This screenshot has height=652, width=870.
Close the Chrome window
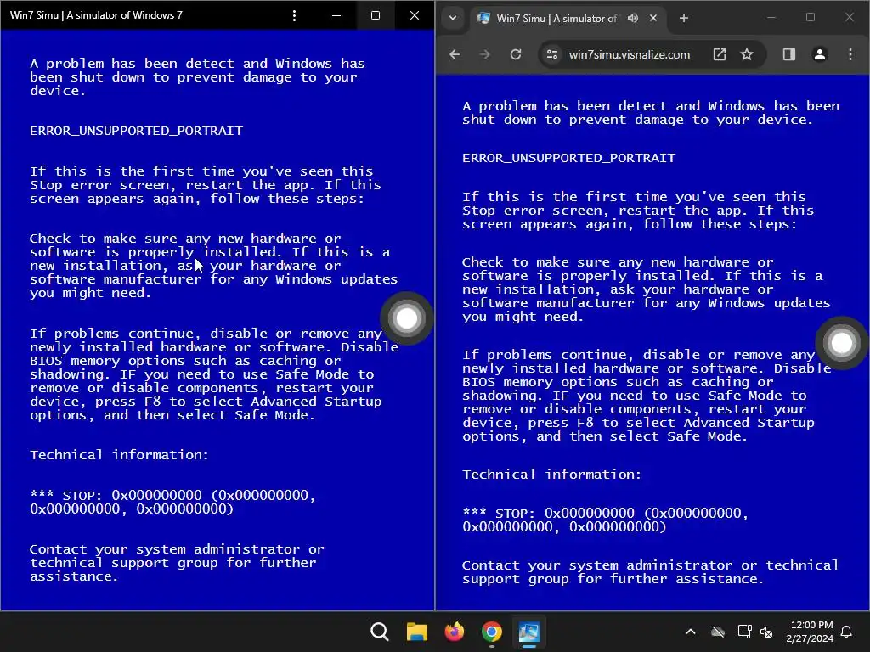click(x=850, y=18)
